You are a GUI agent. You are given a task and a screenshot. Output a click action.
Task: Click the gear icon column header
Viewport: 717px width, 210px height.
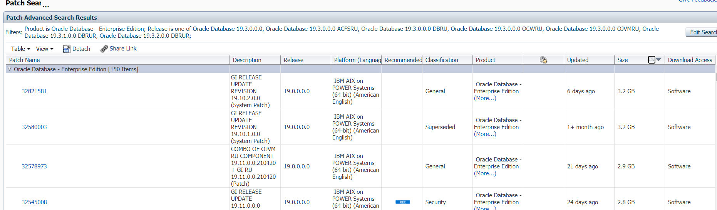click(x=543, y=60)
